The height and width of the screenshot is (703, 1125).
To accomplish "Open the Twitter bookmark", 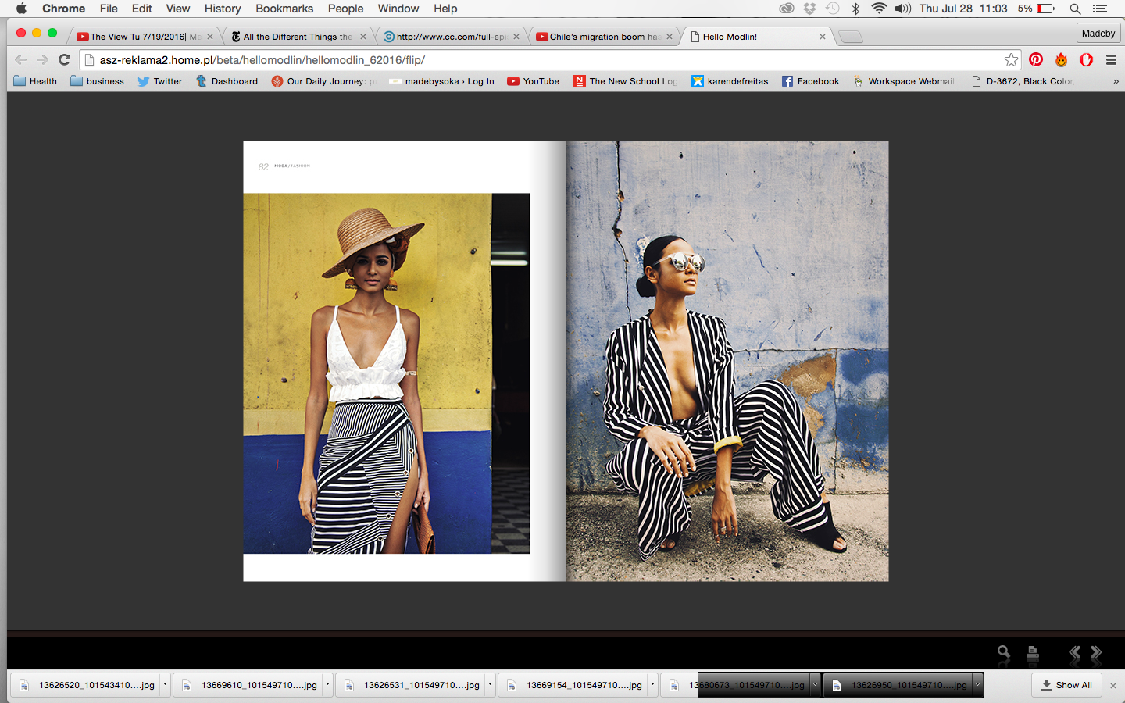I will (x=160, y=81).
